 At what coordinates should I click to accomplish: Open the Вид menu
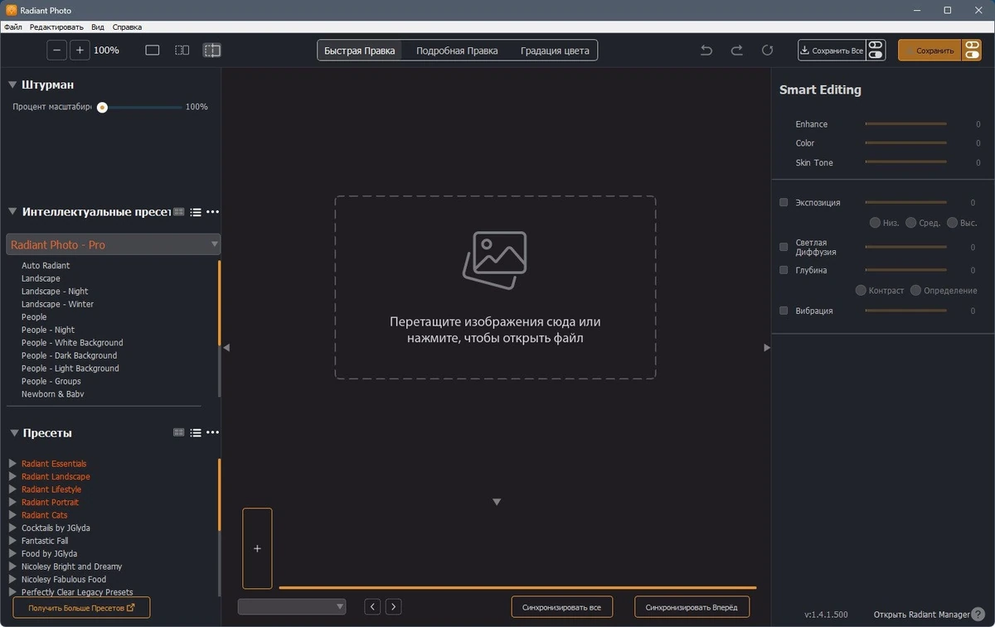coord(98,27)
